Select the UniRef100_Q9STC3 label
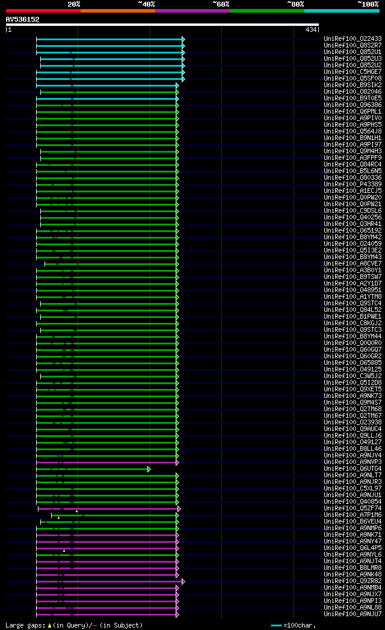This screenshot has height=630, width=385. coord(353,330)
